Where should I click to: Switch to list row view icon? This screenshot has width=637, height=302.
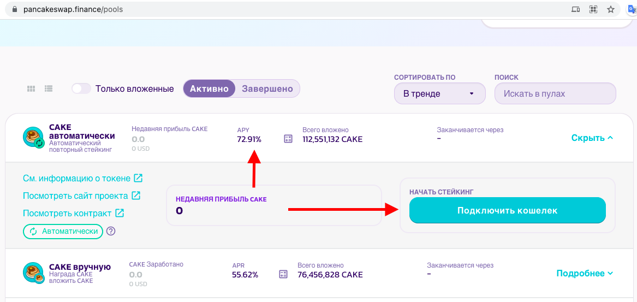point(49,88)
